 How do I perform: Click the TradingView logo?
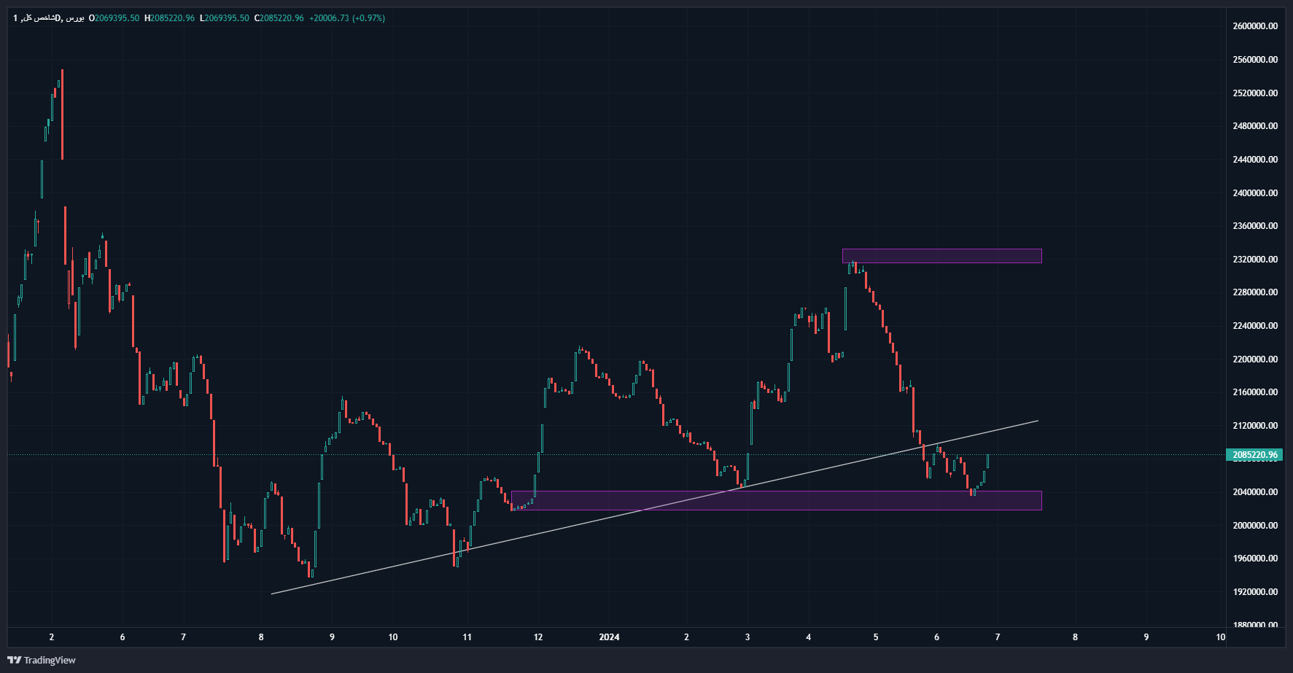point(42,660)
